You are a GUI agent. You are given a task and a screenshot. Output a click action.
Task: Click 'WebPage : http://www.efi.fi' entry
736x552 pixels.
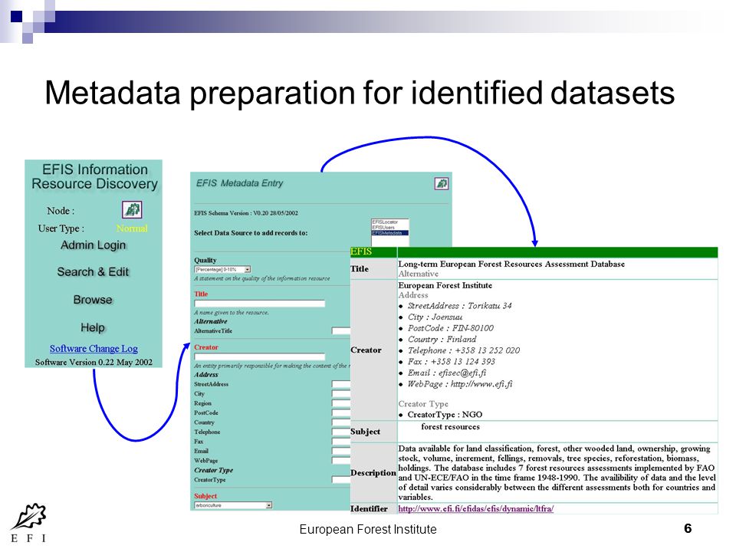coord(460,384)
